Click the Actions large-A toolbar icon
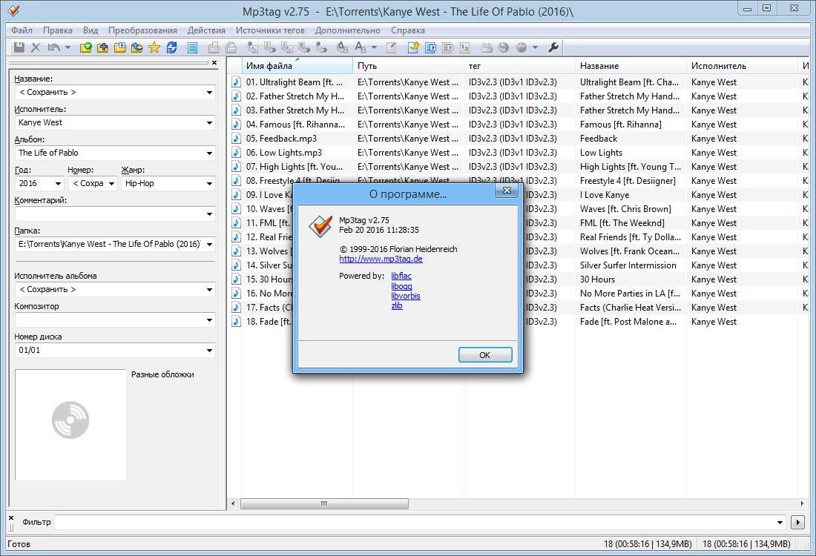The image size is (816, 556). point(360,48)
